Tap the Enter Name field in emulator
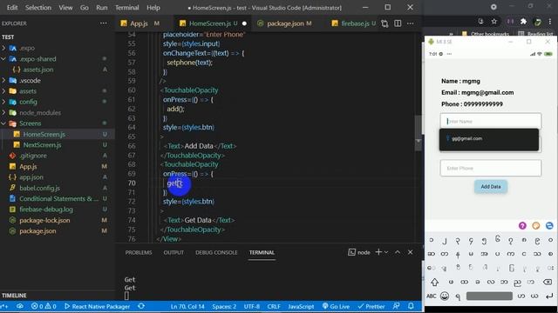The height and width of the screenshot is (313, 558). (x=490, y=121)
